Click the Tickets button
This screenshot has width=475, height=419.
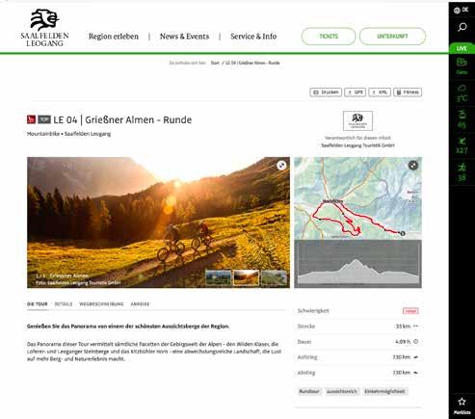tap(329, 37)
